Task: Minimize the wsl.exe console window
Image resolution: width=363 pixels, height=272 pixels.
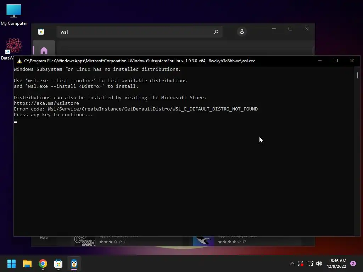Action: pos(320,61)
